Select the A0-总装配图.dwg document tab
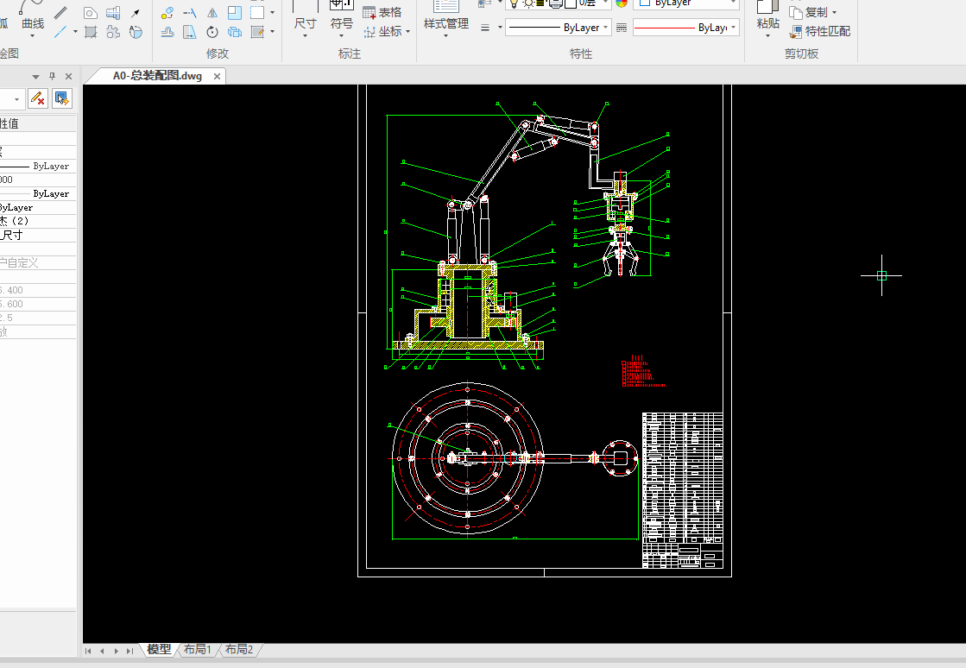This screenshot has height=668, width=966. pos(157,76)
